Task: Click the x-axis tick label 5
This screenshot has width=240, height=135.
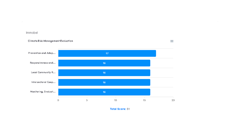Action: [x=87, y=100]
